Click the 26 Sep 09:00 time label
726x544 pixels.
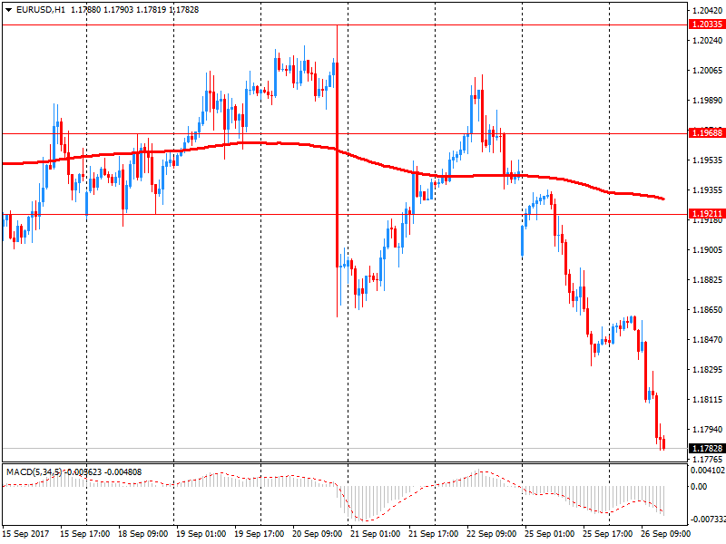click(x=666, y=534)
